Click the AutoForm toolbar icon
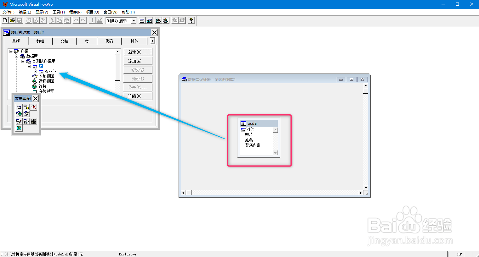Screen dimensions: 479x257 click(175, 20)
